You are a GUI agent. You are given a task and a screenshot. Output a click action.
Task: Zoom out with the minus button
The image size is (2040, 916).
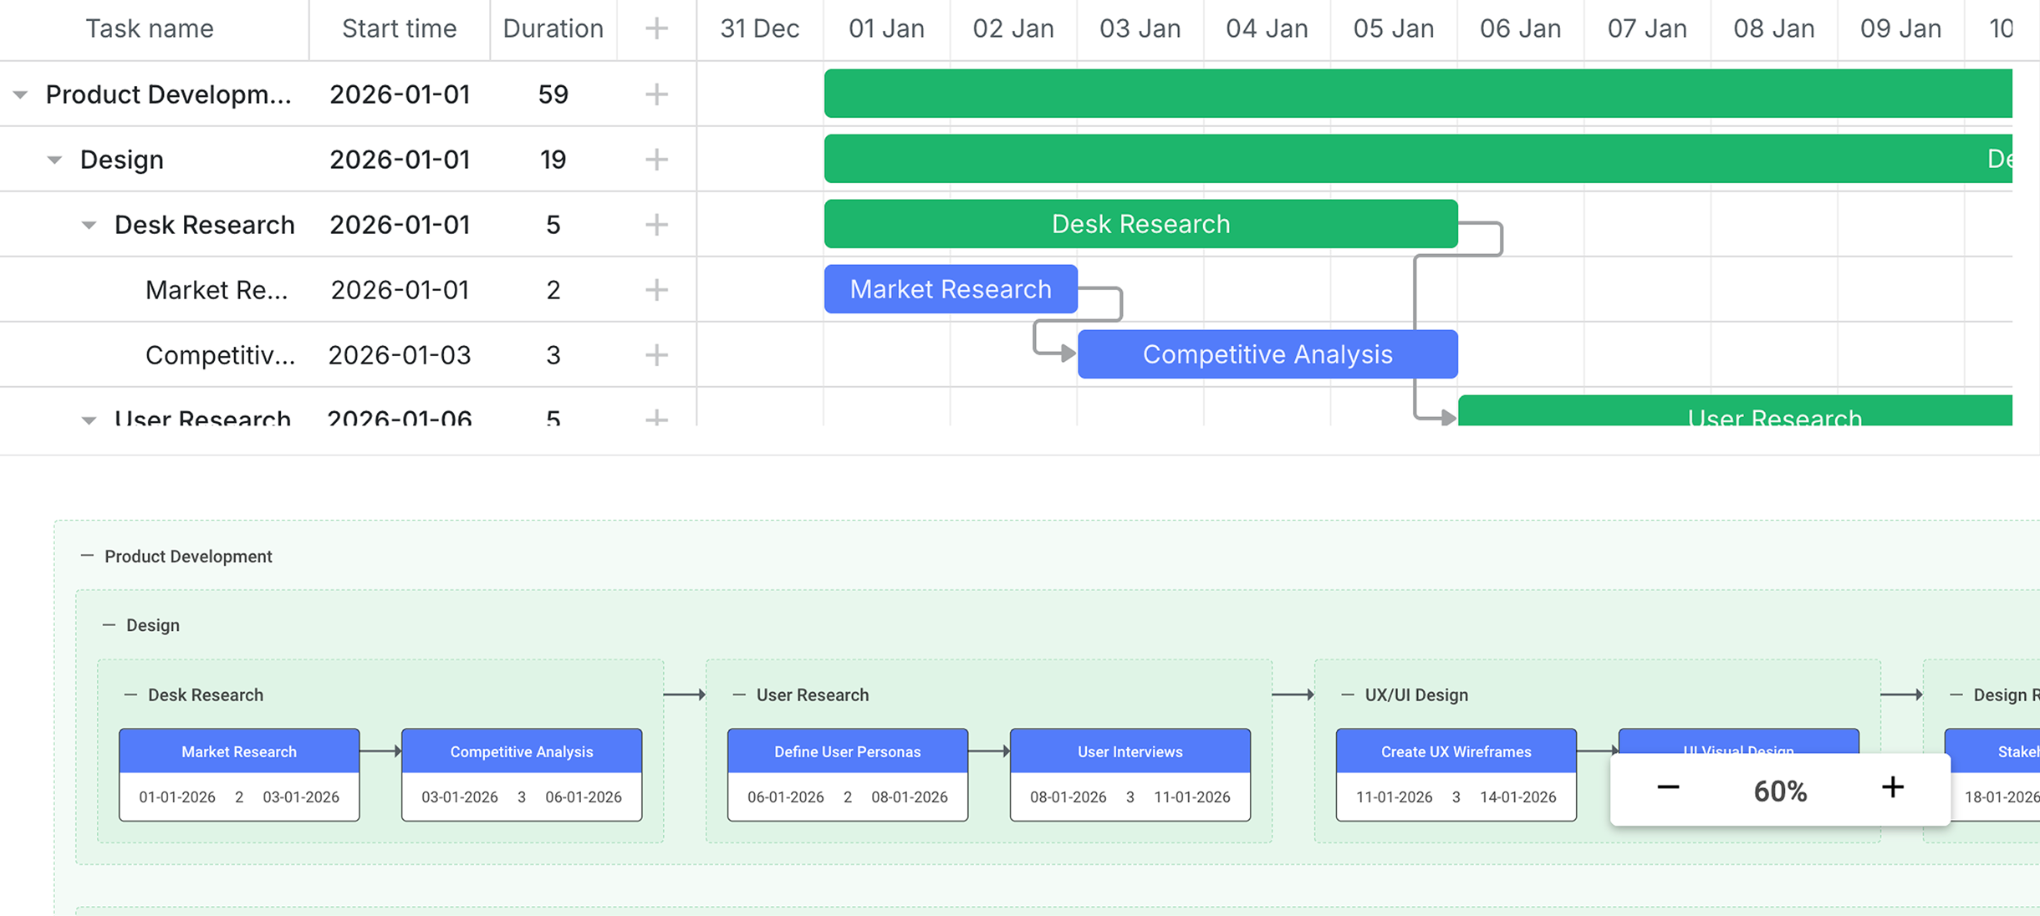pos(1668,788)
